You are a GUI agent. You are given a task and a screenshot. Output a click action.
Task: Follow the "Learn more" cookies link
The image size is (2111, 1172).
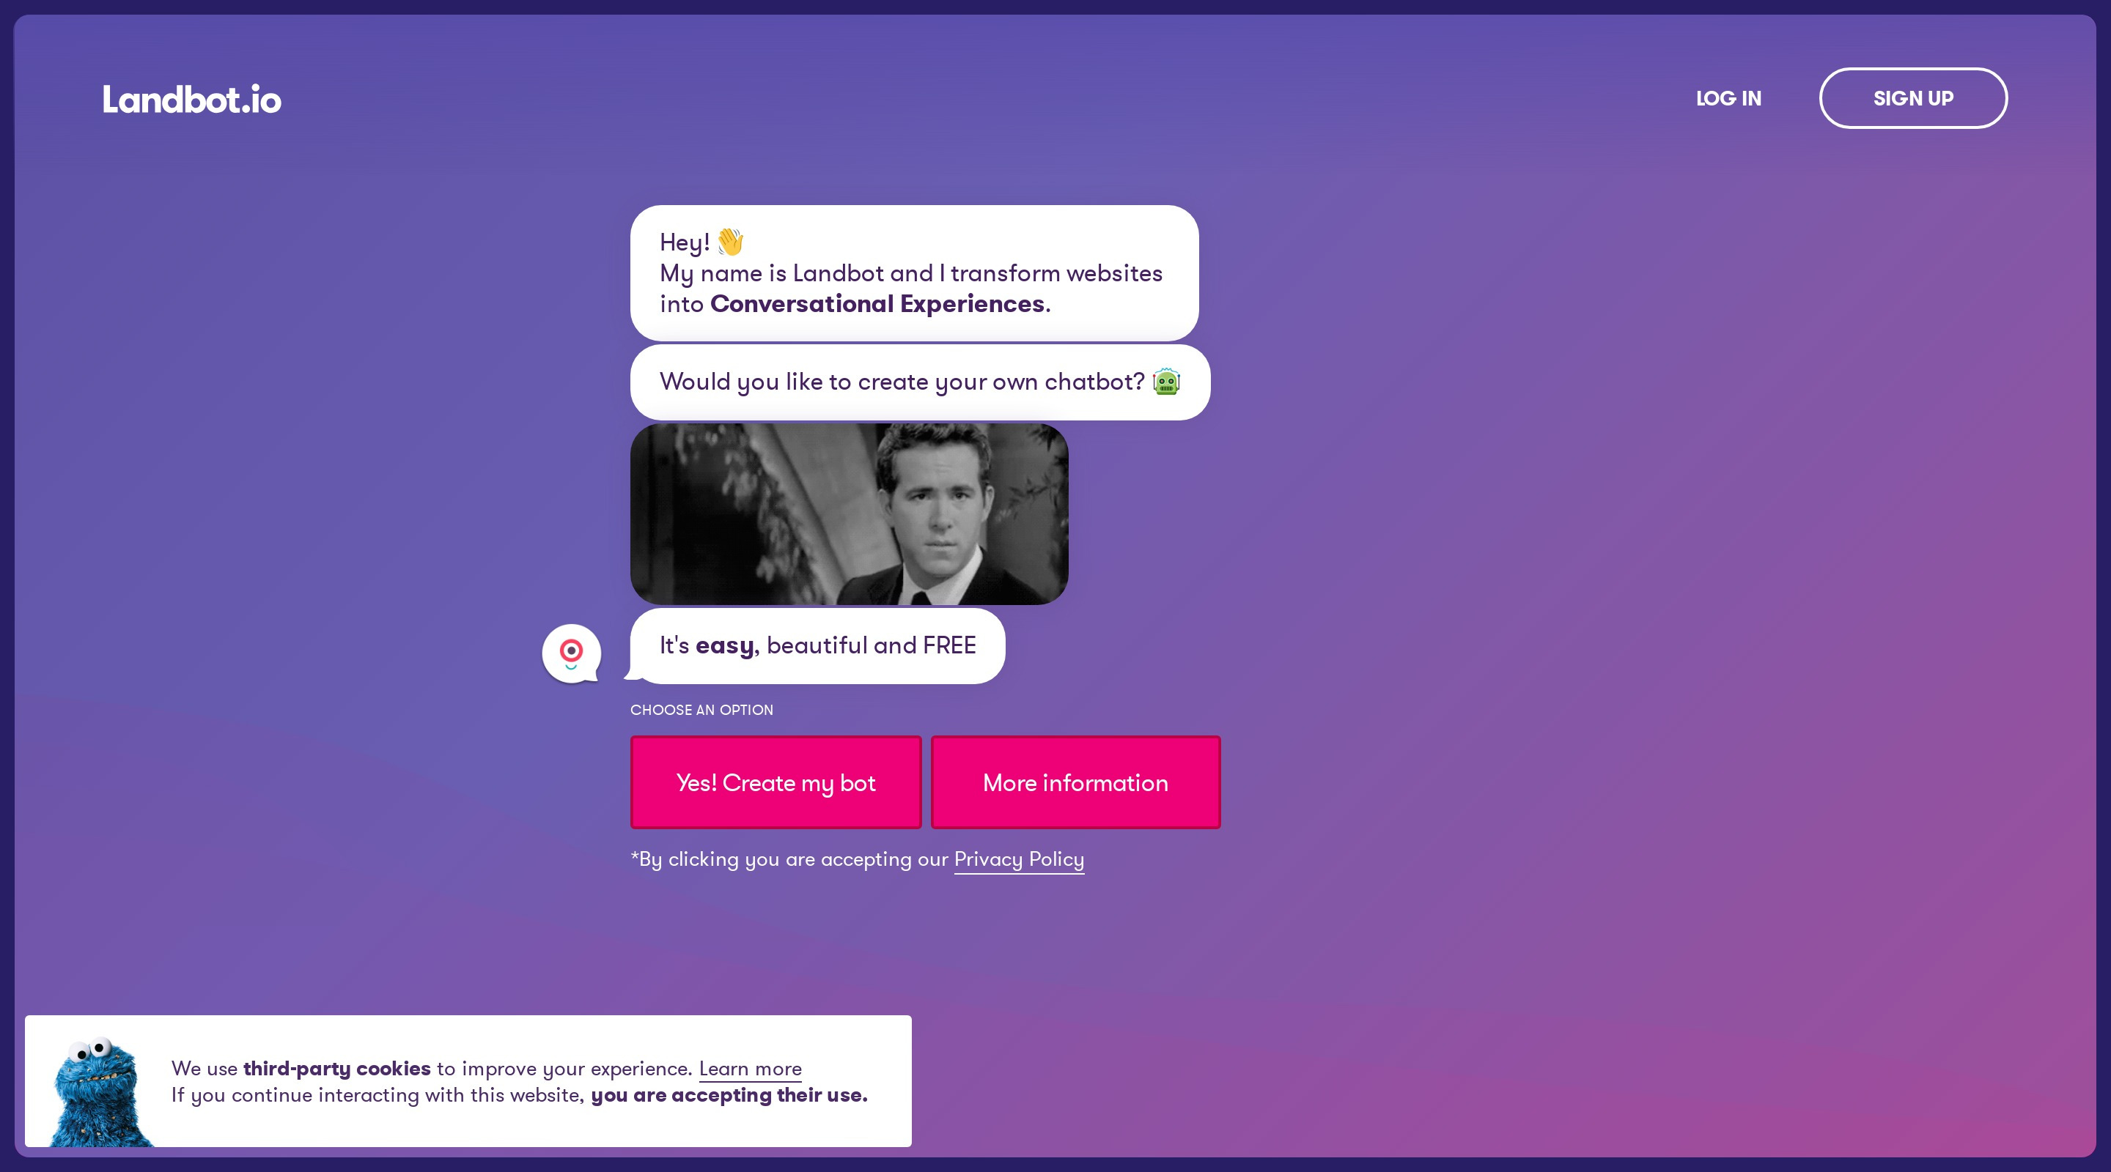[750, 1069]
